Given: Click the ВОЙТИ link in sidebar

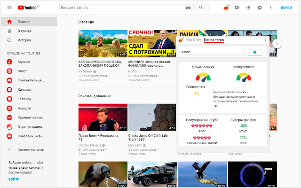Looking at the screenshot, I should click(14, 179).
